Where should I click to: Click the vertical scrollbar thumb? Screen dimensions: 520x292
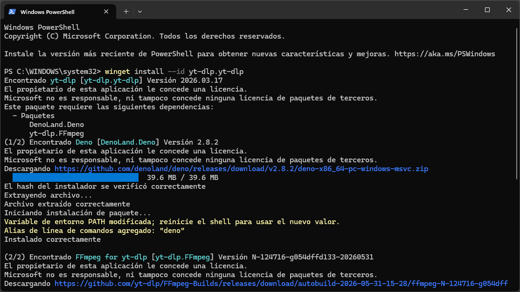coord(517,104)
